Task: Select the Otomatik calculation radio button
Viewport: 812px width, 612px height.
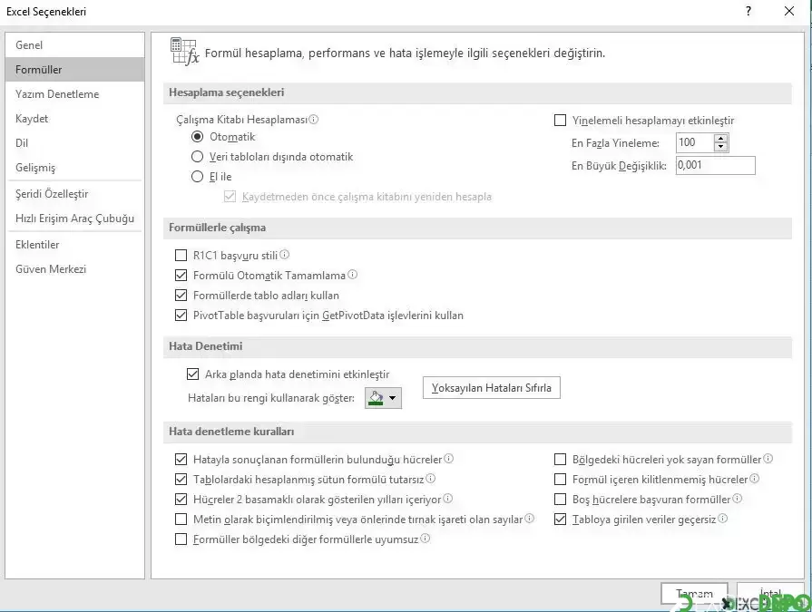Action: point(197,137)
